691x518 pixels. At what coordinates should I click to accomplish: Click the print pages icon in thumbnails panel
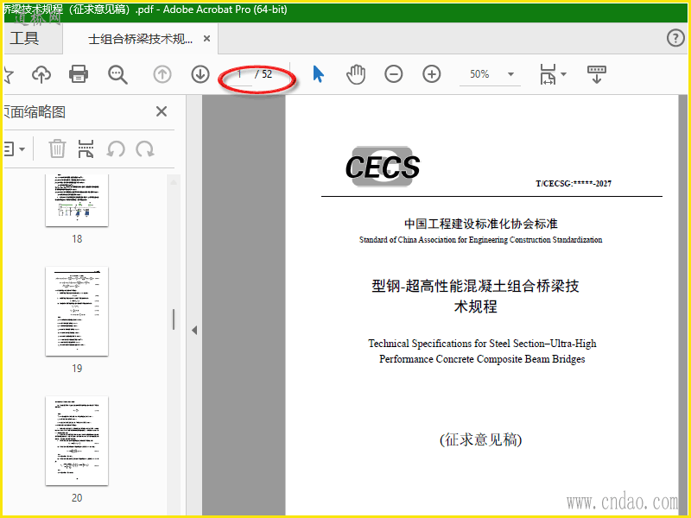(86, 148)
